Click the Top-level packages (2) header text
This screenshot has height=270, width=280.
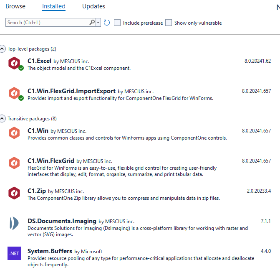[32, 49]
